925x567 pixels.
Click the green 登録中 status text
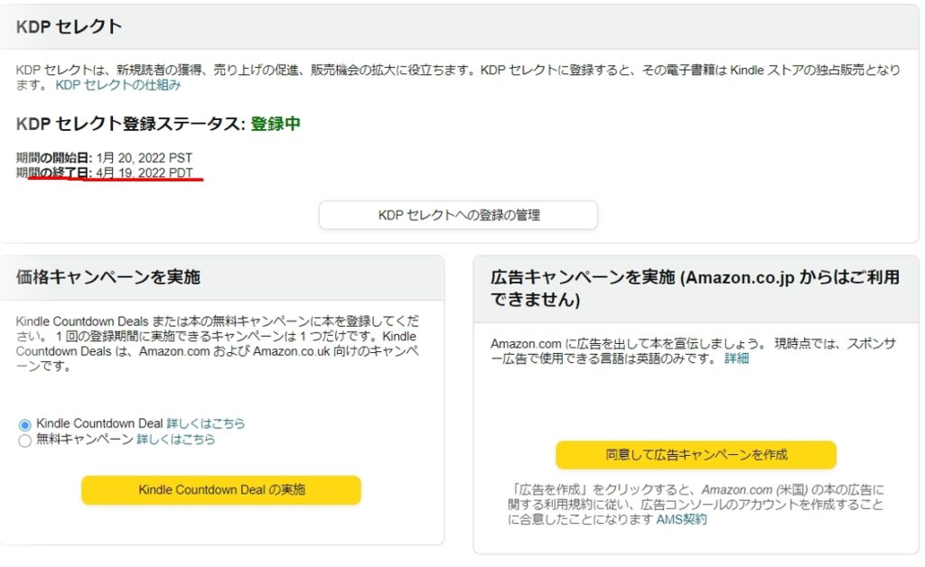pos(276,125)
